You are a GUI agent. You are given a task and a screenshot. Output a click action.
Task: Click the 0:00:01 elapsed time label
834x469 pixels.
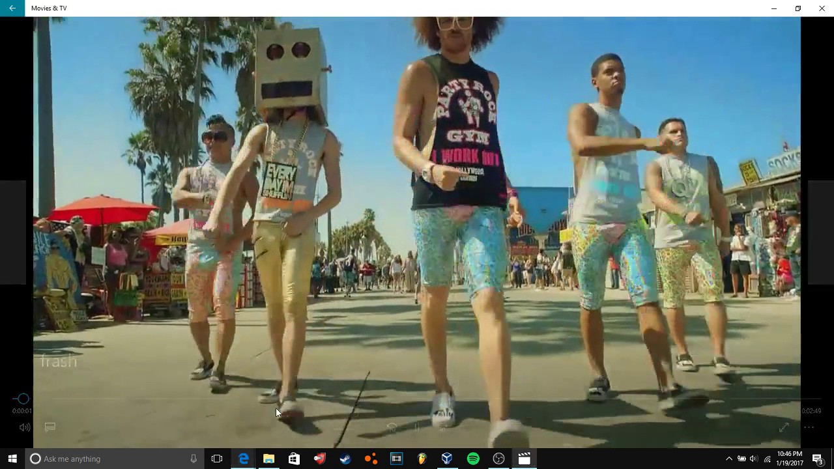coord(22,411)
